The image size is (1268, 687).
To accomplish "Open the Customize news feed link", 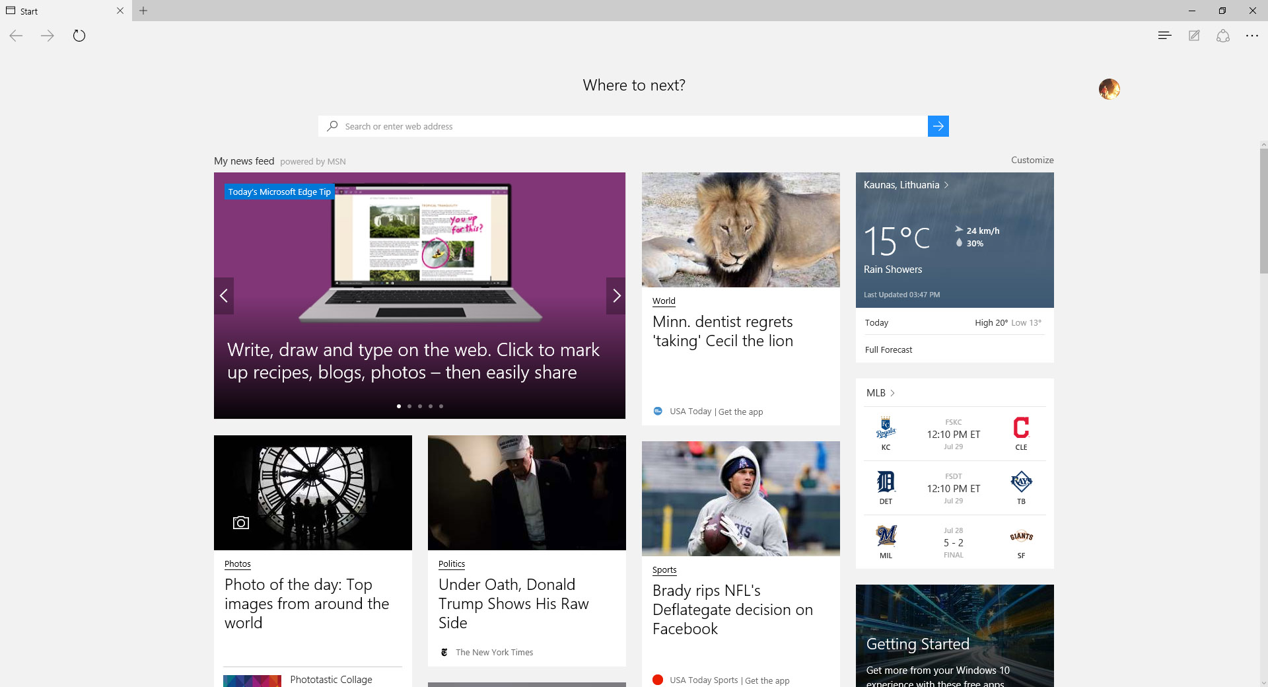I will pos(1032,160).
